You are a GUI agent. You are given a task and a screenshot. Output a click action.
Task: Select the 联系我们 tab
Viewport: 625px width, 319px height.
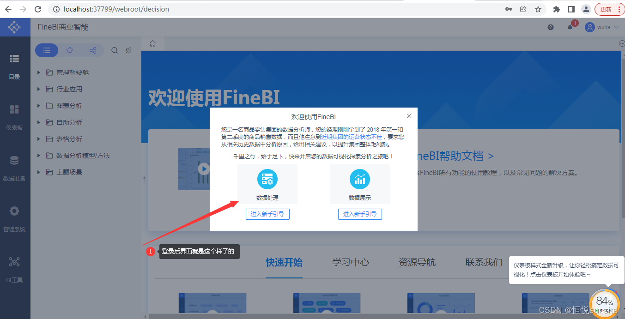[x=484, y=263]
